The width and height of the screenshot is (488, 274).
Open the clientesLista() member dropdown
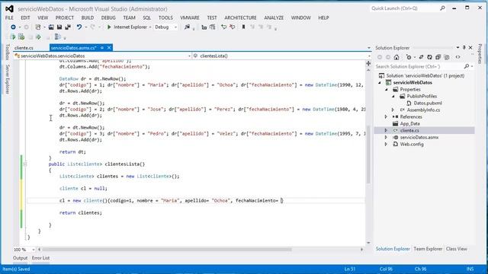coord(369,56)
